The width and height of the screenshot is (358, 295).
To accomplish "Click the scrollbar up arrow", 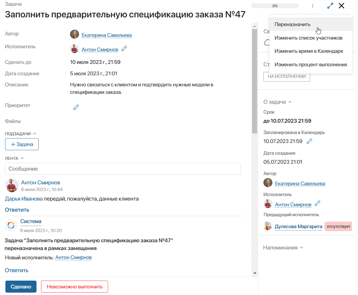I will (254, 26).
